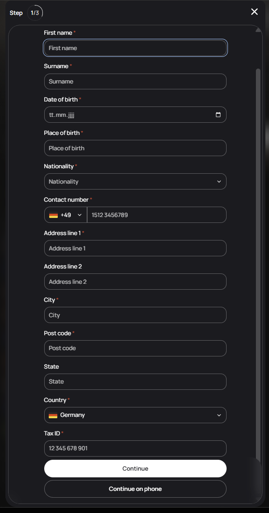Expand the Nationality dropdown
269x513 pixels.
pyautogui.click(x=135, y=181)
